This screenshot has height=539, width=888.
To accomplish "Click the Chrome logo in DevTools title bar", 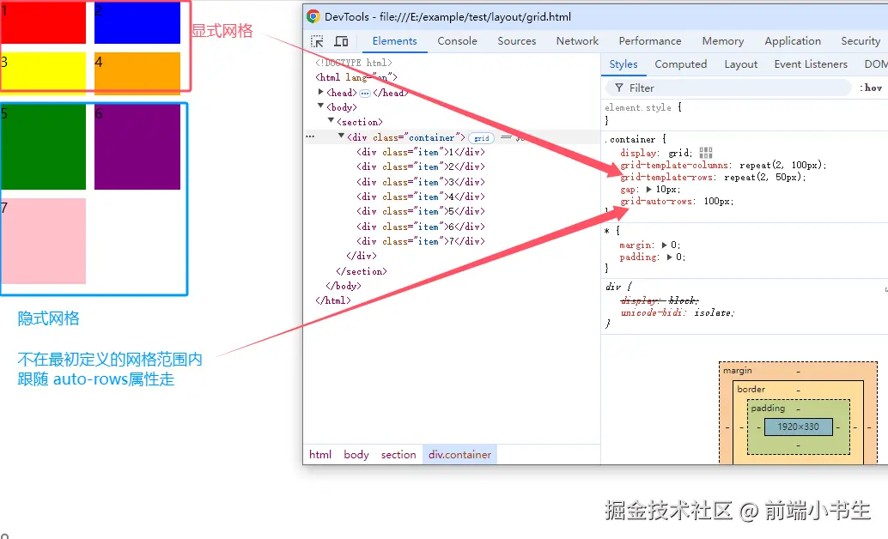I will 313,16.
